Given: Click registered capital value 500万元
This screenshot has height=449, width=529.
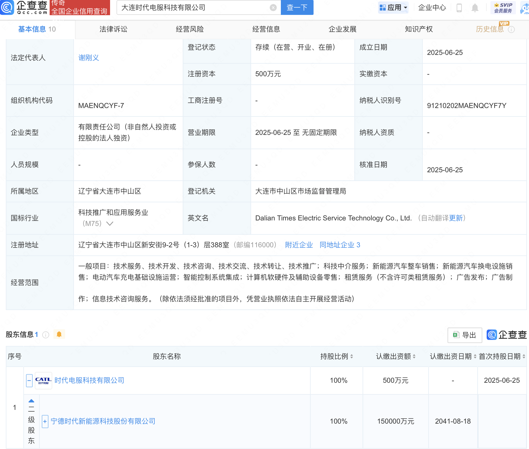Looking at the screenshot, I should coord(268,74).
